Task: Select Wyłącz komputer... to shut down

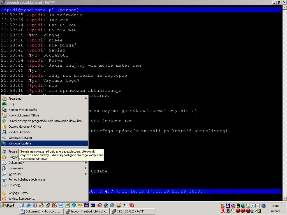Action: (x=45, y=198)
